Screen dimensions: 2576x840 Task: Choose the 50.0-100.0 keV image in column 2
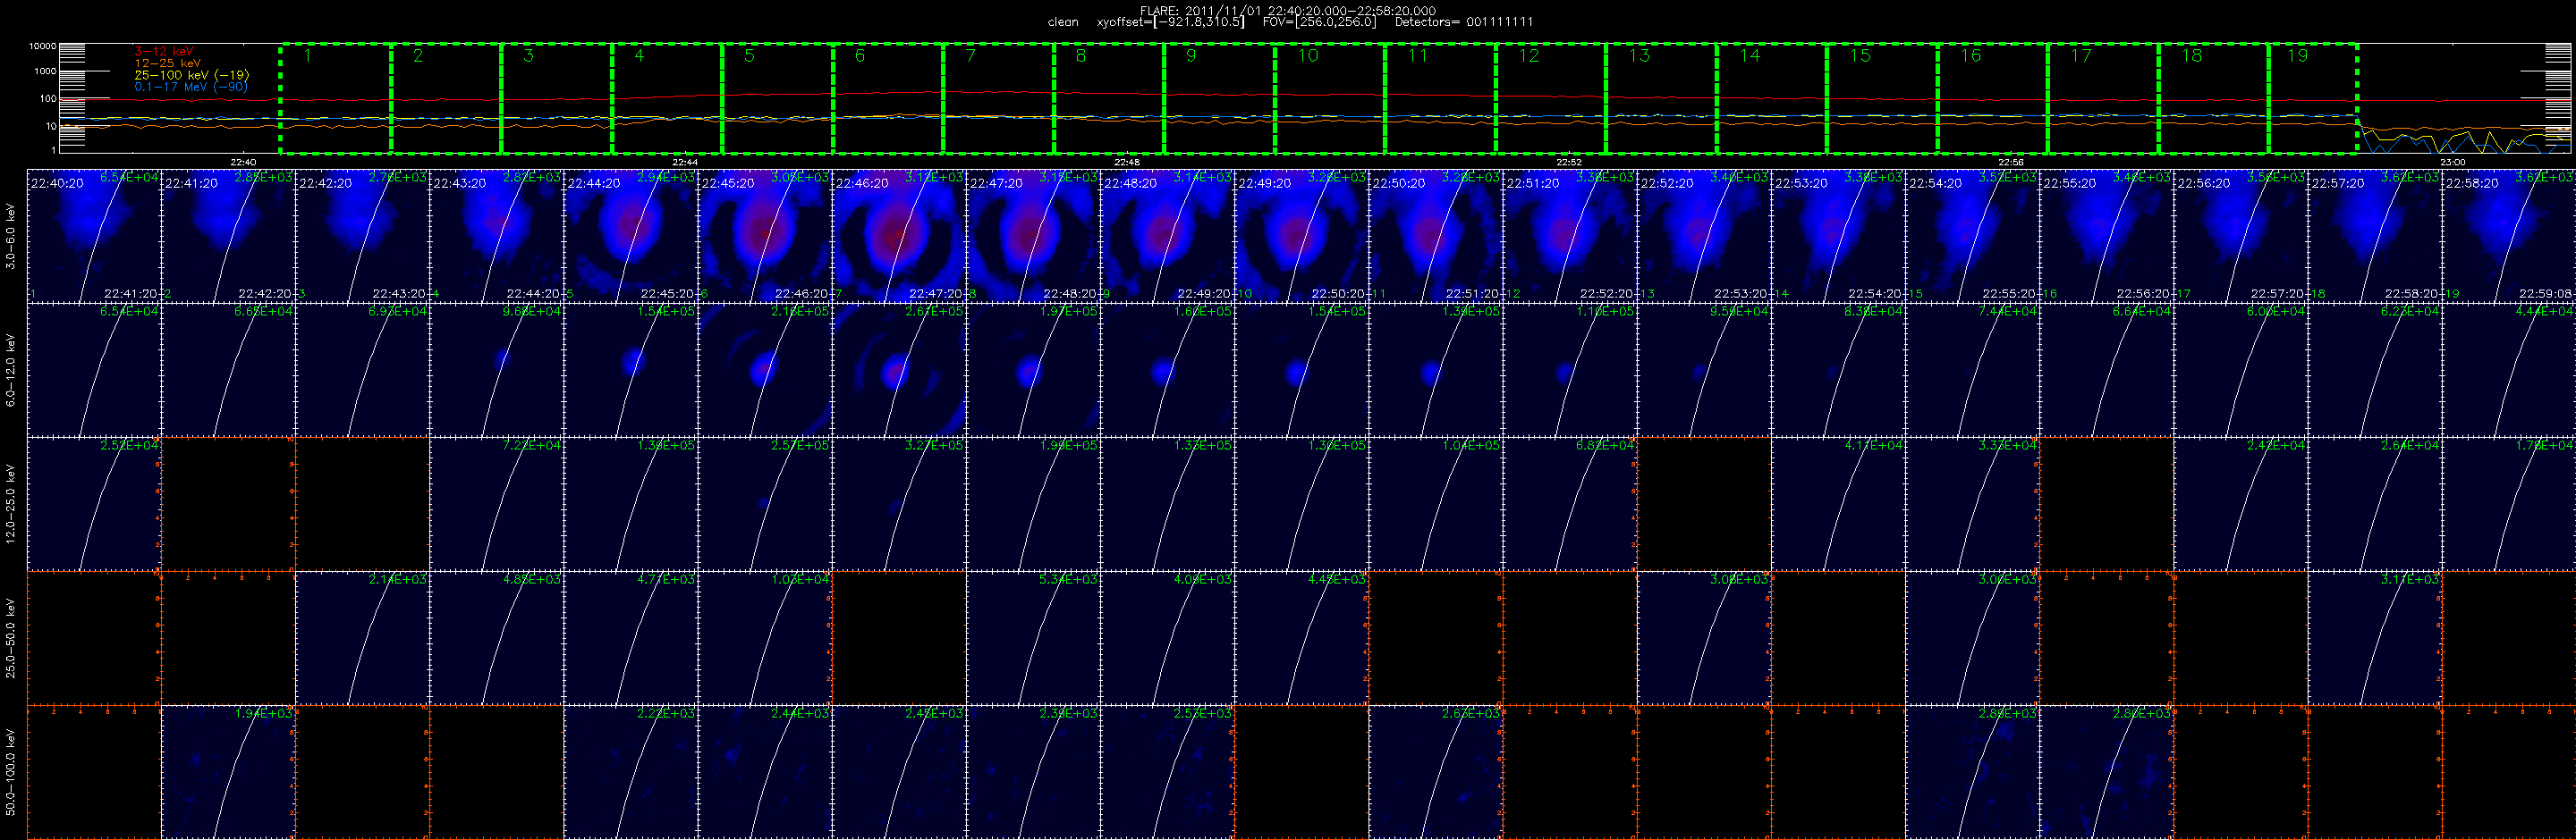228,772
